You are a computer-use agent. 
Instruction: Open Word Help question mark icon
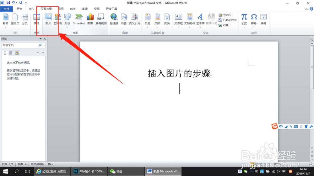coord(311,9)
